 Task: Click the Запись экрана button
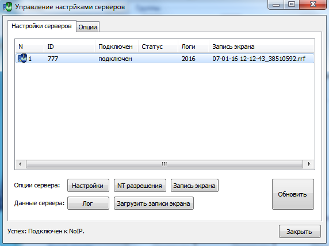coord(194,186)
